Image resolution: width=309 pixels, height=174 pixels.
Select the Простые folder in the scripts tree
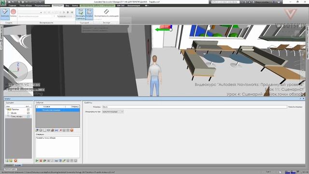pyautogui.click(x=15, y=109)
